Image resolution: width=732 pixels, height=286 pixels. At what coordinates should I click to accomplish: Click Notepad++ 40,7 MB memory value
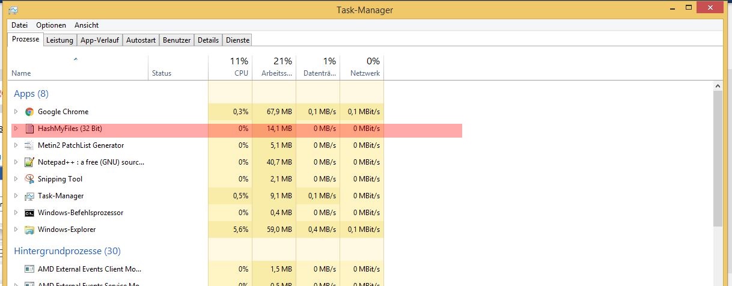coord(279,162)
